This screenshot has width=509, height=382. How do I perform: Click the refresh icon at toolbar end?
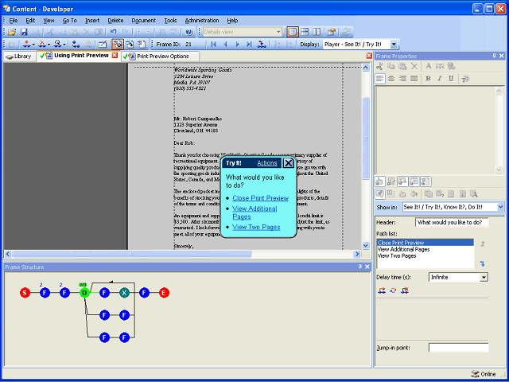(x=347, y=32)
